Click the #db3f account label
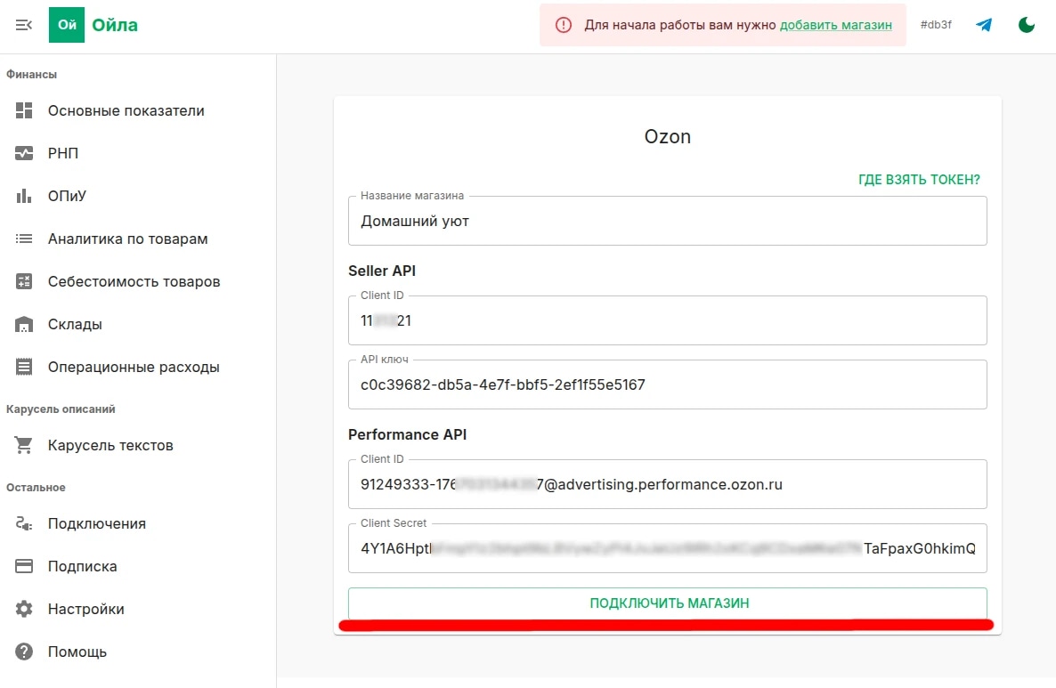Viewport: 1056px width, 688px height. [936, 25]
